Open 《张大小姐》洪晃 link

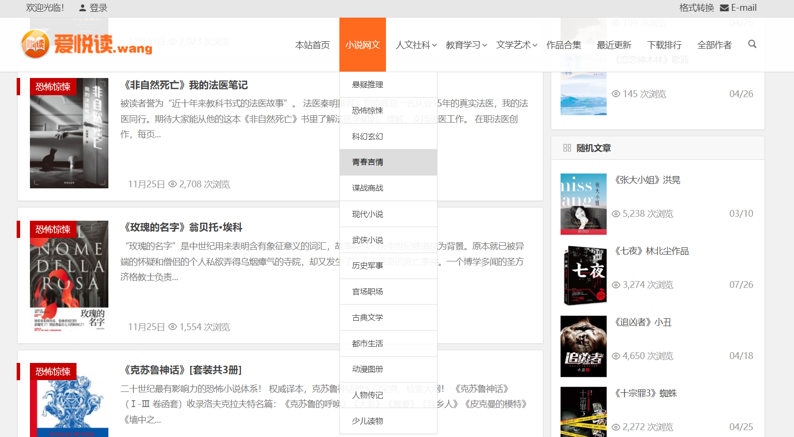pyautogui.click(x=646, y=180)
